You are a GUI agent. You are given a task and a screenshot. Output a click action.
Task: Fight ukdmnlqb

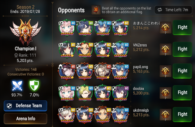182,114
